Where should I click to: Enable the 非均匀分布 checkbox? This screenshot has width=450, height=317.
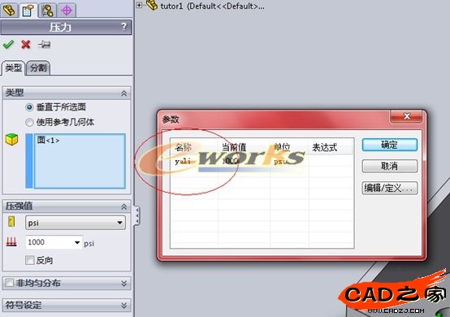(10, 283)
